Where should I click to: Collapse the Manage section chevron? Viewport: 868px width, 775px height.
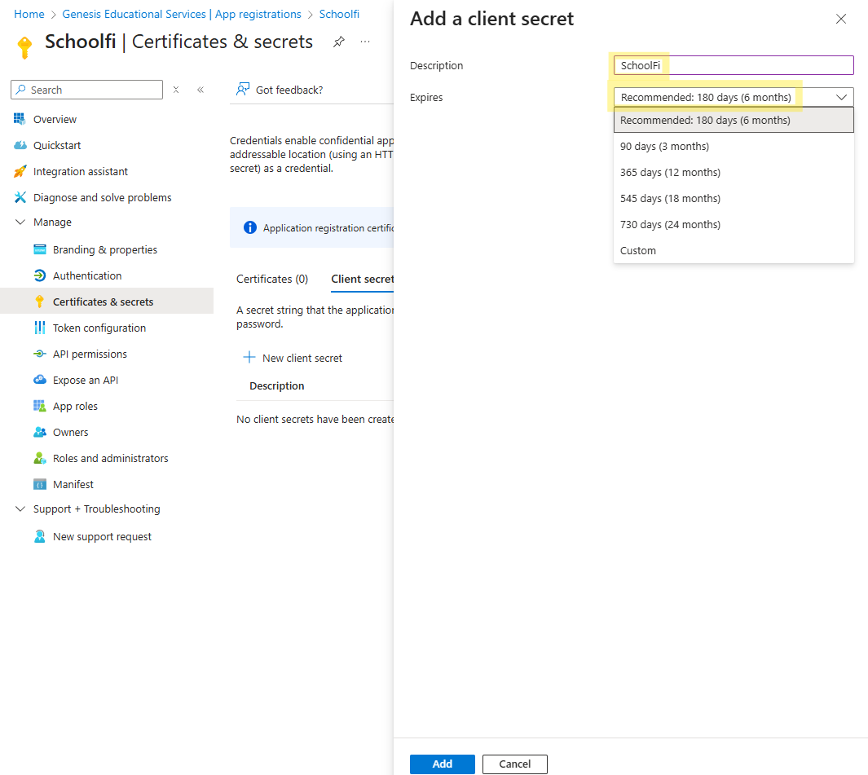[x=20, y=222]
